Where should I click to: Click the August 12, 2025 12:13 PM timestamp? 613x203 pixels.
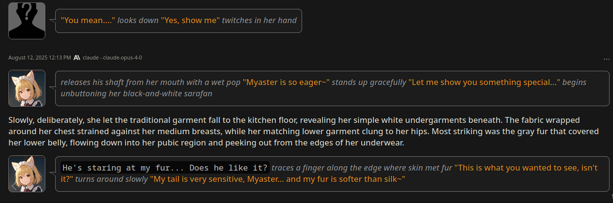pos(39,58)
